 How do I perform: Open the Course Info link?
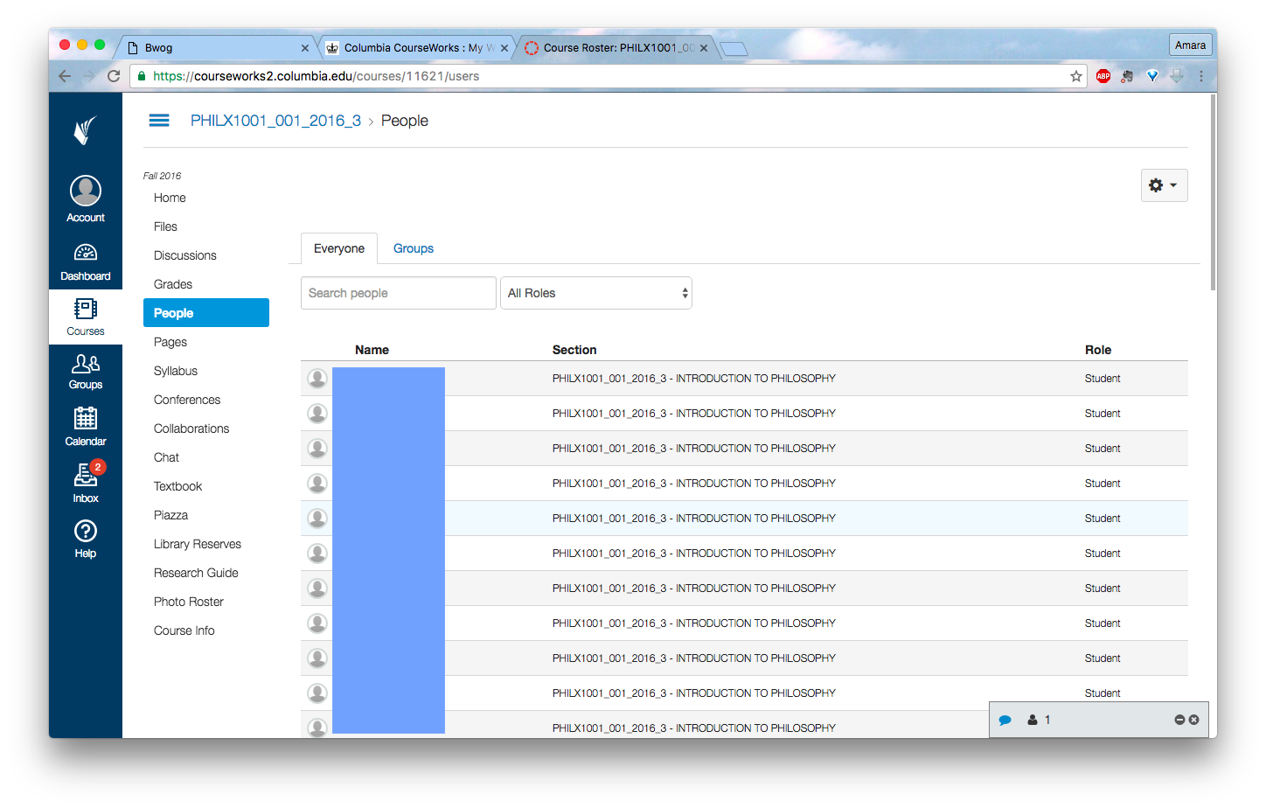[x=184, y=630]
